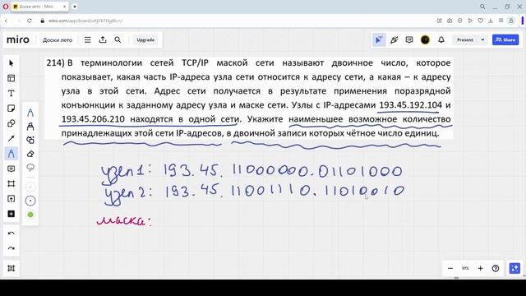Open a new browser tab with plus

(75, 7)
